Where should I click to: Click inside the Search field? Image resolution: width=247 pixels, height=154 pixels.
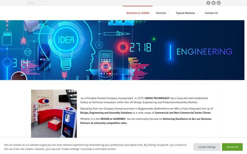[x=36, y=3]
